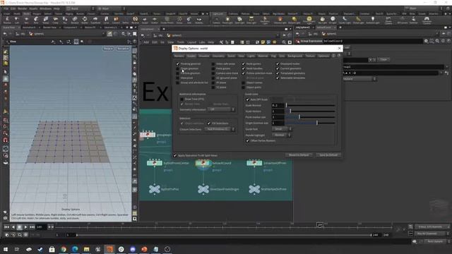Image resolution: width=452 pixels, height=254 pixels.
Task: Select the Sweep shelf tool
Action: pyautogui.click(x=45, y=20)
